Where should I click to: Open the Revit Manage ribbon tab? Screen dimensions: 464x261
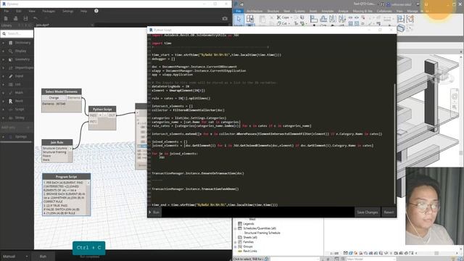click(x=413, y=11)
